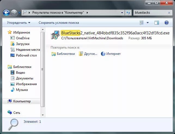
Task: Click the Изображения icon
Action: coord(13,84)
